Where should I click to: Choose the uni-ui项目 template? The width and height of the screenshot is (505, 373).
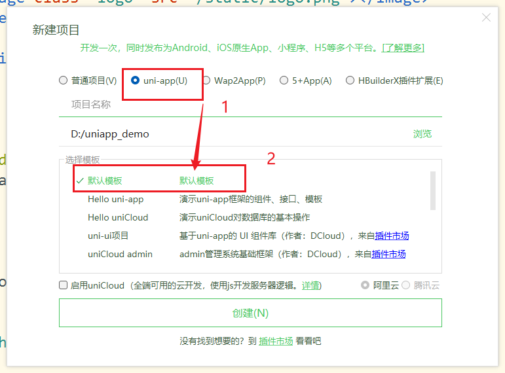108,236
